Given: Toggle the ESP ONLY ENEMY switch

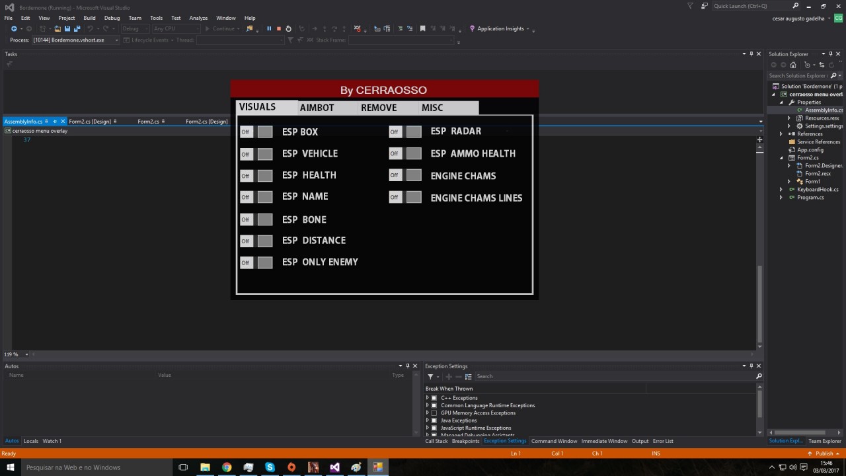Looking at the screenshot, I should pyautogui.click(x=256, y=262).
